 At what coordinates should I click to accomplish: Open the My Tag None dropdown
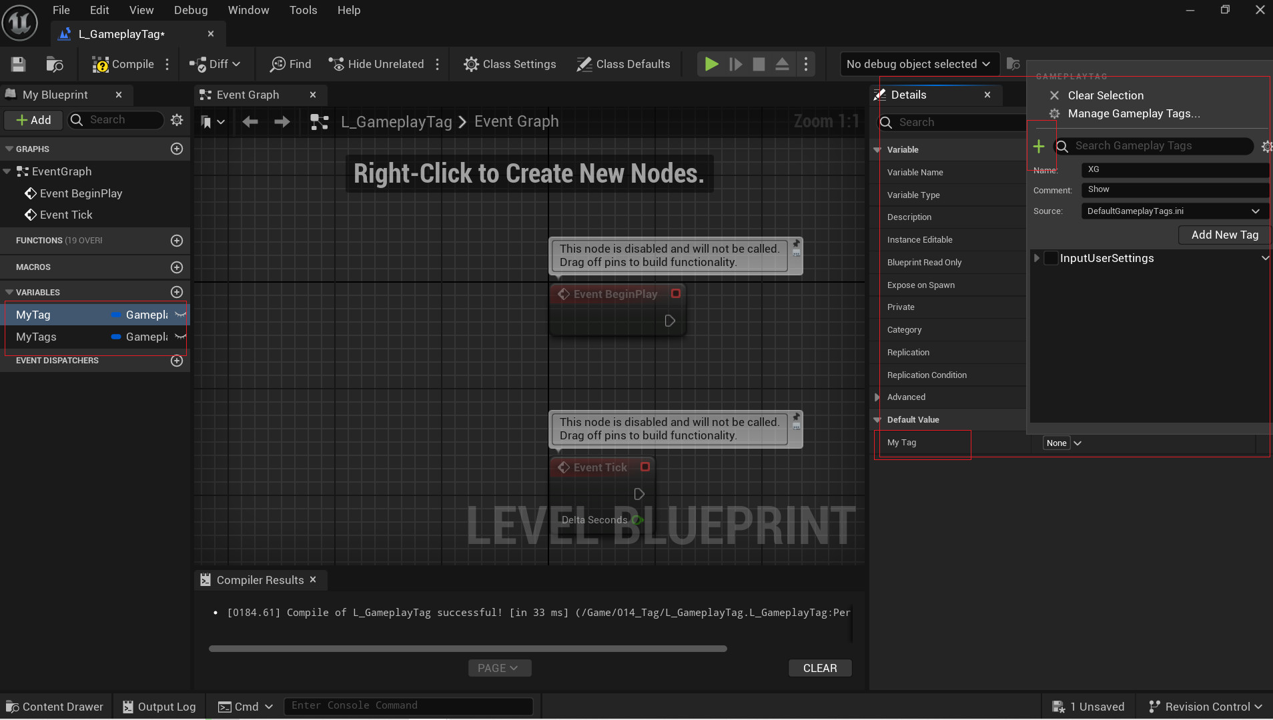[x=1063, y=443]
